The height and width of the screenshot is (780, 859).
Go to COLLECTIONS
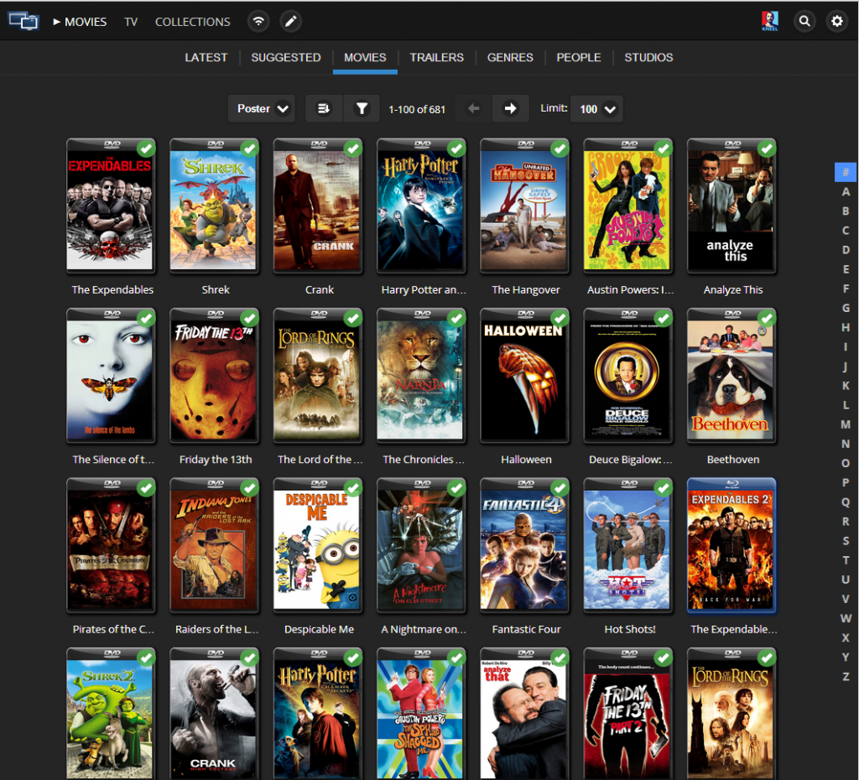pyautogui.click(x=191, y=21)
